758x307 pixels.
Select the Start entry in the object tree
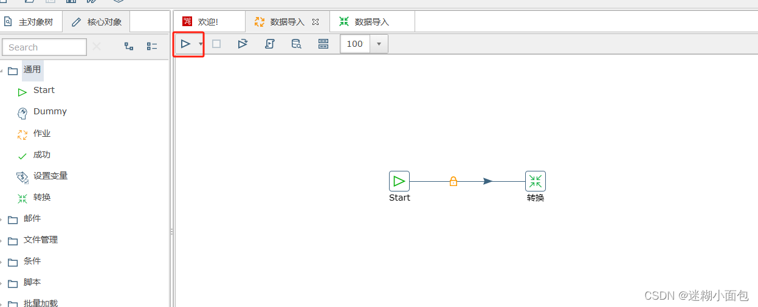(x=44, y=90)
